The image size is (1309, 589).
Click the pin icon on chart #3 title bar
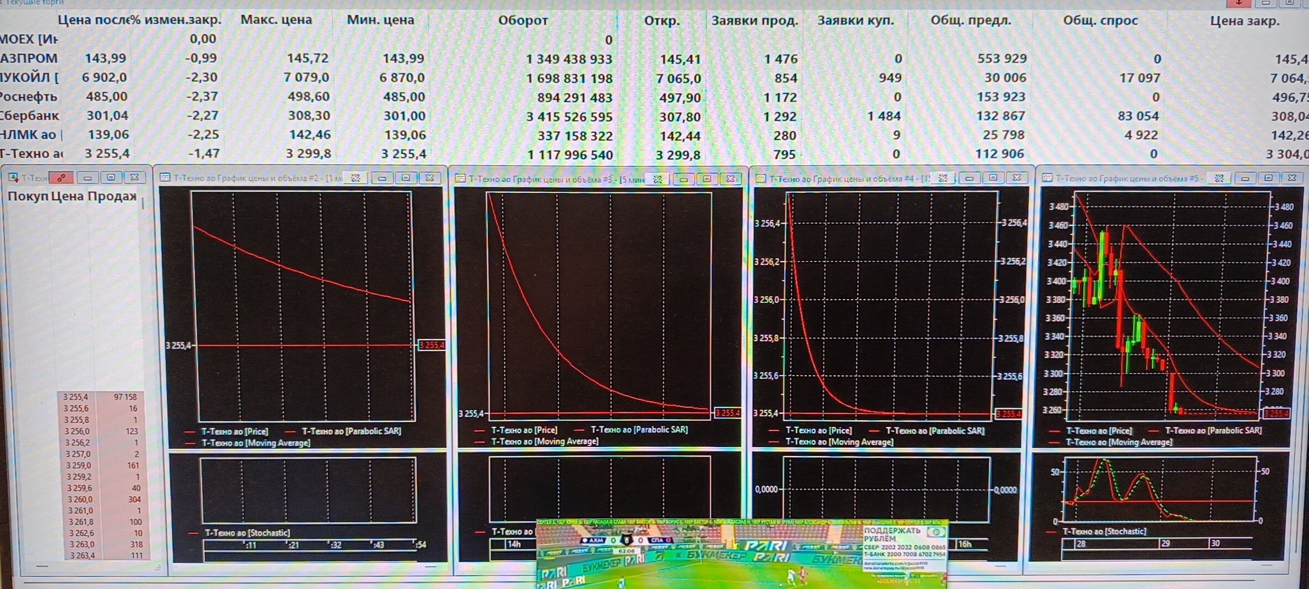click(x=658, y=179)
